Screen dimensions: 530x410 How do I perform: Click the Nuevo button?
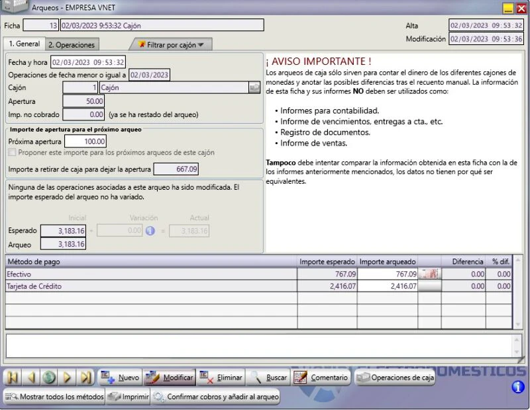120,378
